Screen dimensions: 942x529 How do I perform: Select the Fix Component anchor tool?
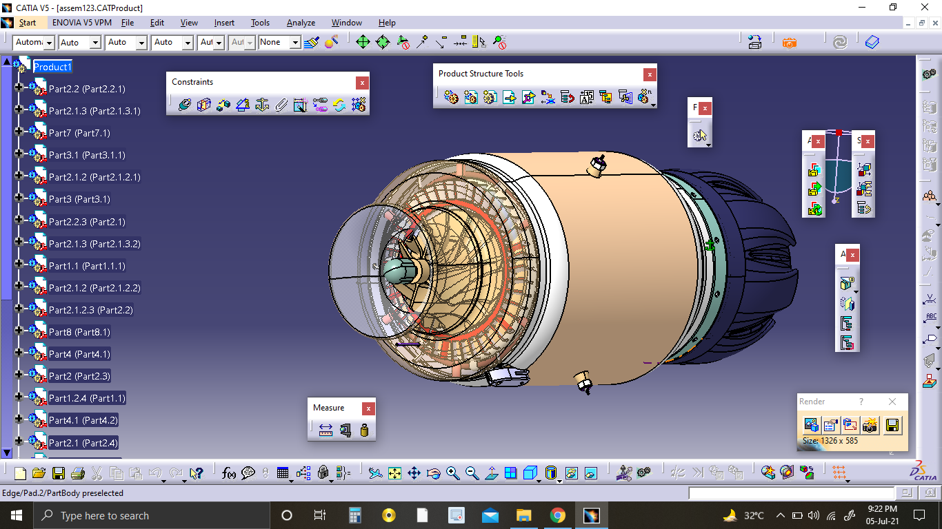(261, 105)
